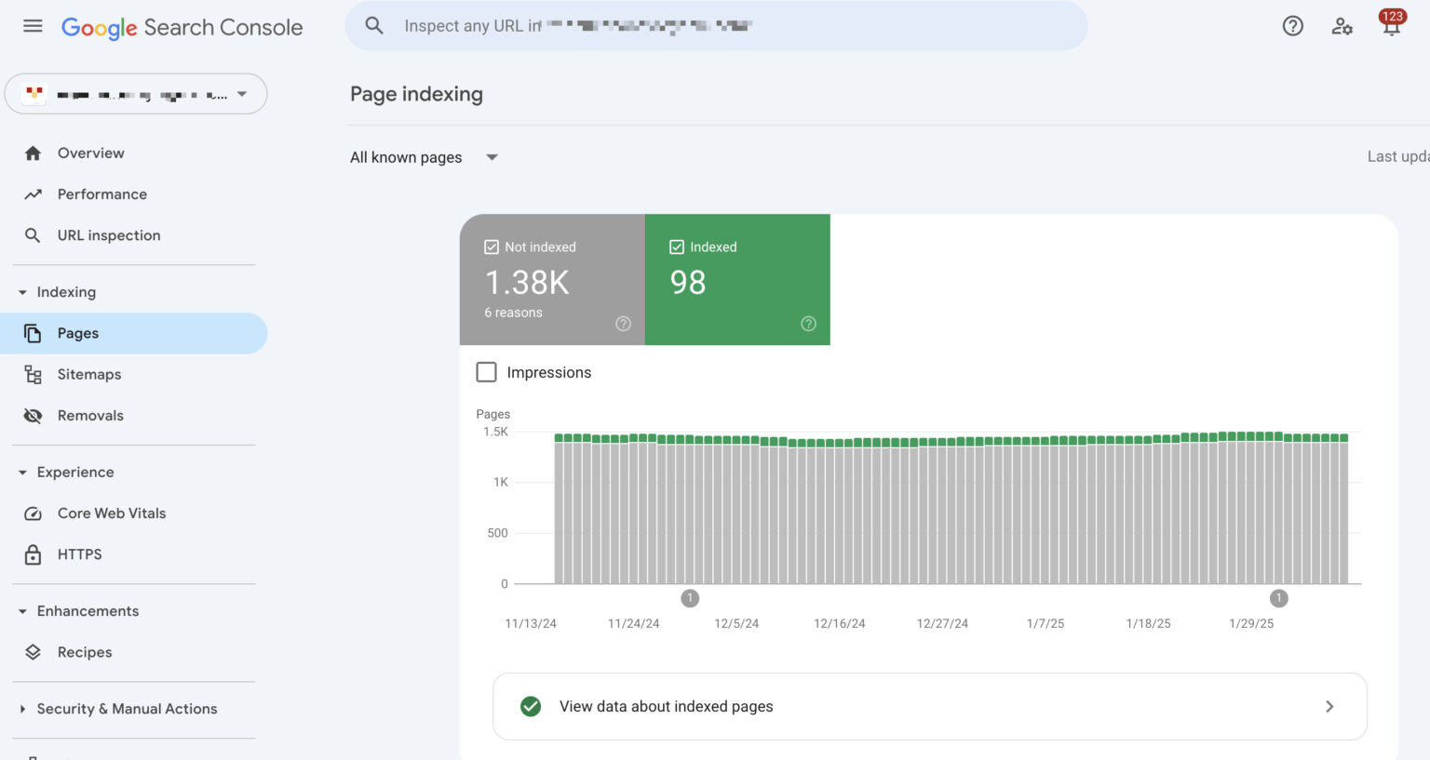Open the property selector dropdown
The image size is (1430, 760).
pyautogui.click(x=136, y=93)
